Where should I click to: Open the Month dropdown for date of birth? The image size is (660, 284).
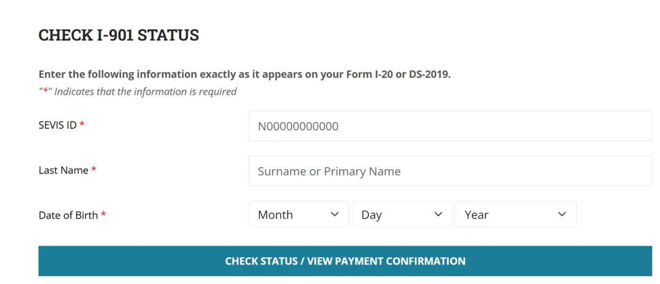coord(298,214)
